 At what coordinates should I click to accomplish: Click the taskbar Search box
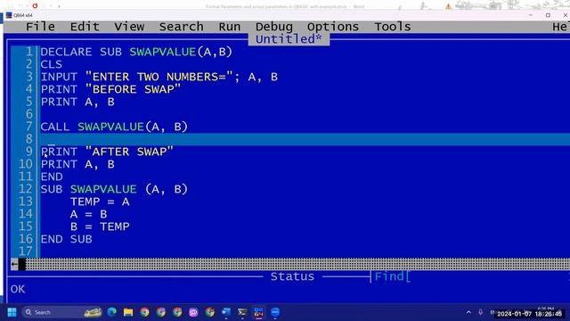point(61,312)
